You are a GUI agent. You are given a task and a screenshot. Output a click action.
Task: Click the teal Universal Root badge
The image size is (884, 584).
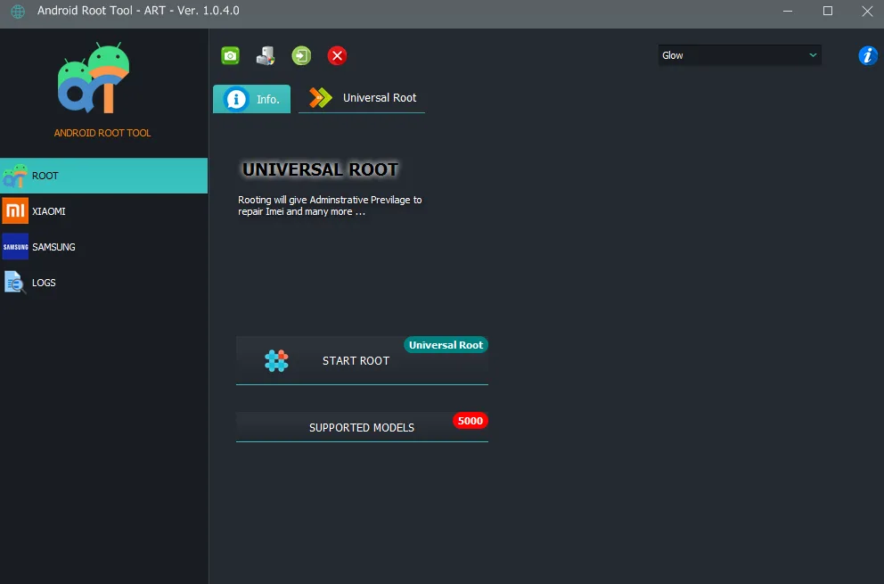point(446,345)
